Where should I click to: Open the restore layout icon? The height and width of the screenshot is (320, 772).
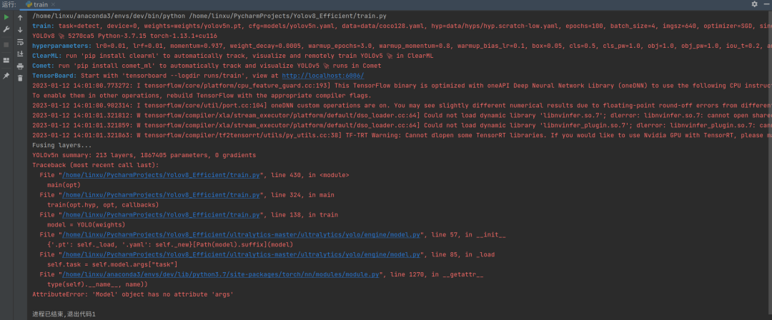click(6, 60)
